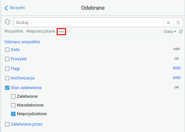Tick the Załatwiane przez checkbox

[7, 124]
